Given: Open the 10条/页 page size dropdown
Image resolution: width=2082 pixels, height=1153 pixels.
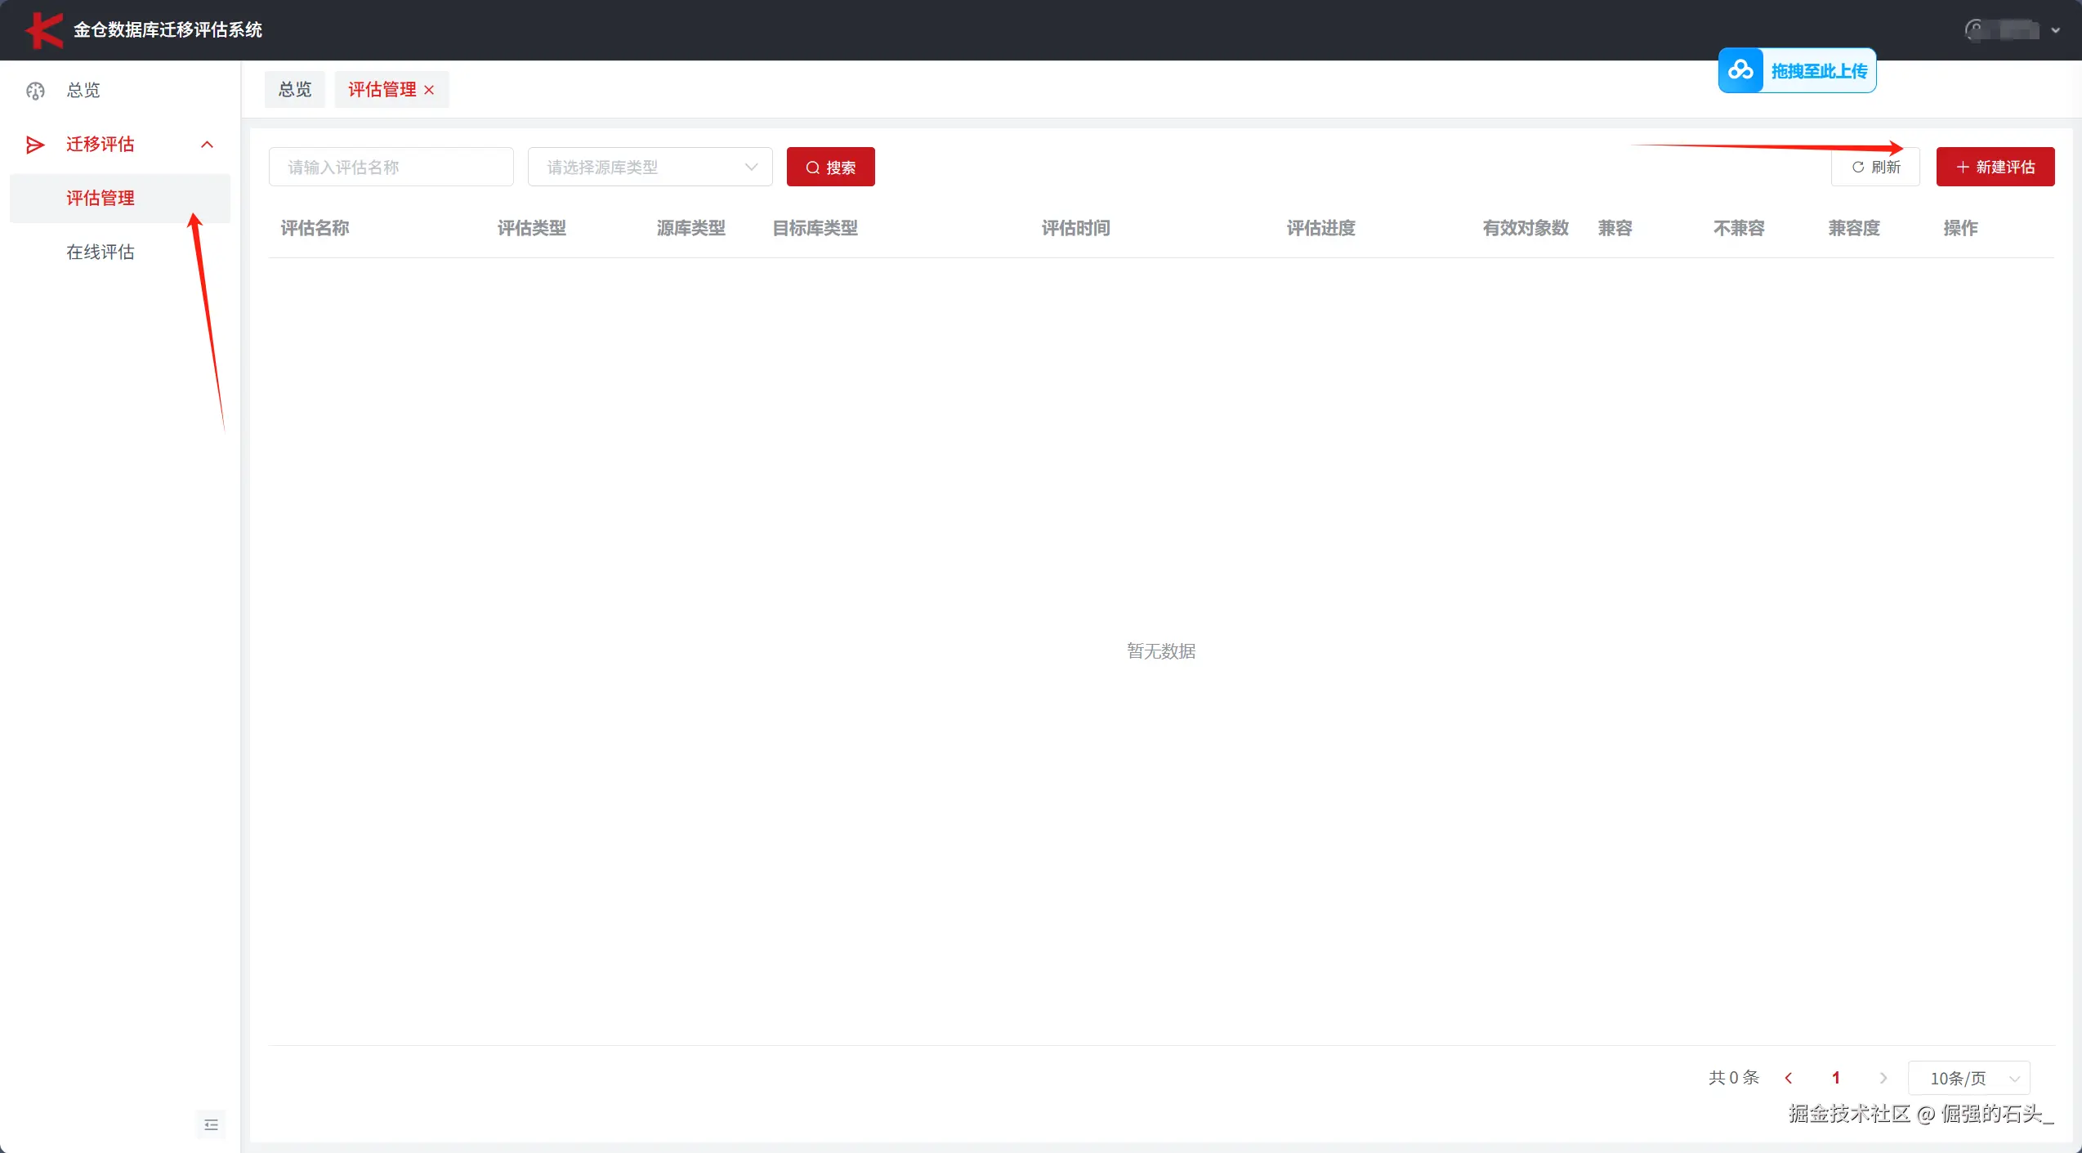Looking at the screenshot, I should point(1969,1078).
